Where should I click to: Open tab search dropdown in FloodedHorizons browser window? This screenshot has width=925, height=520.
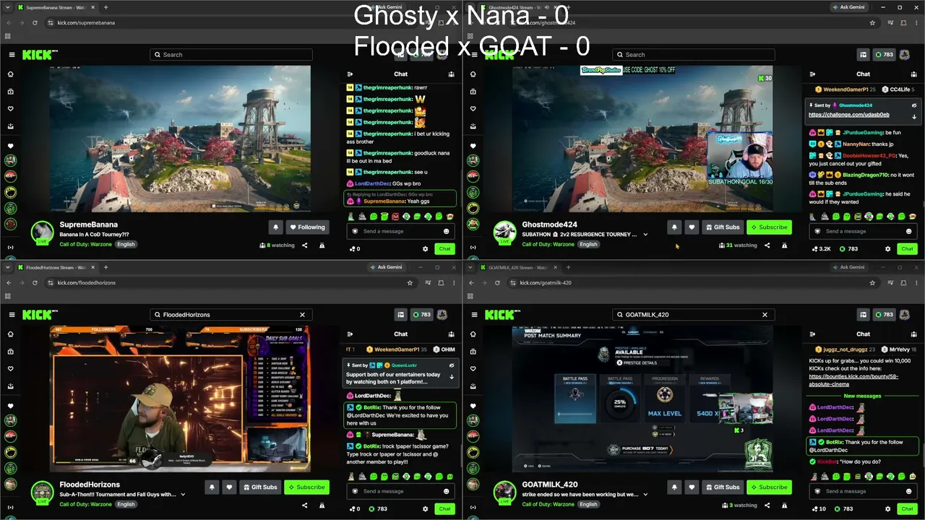(x=7, y=267)
